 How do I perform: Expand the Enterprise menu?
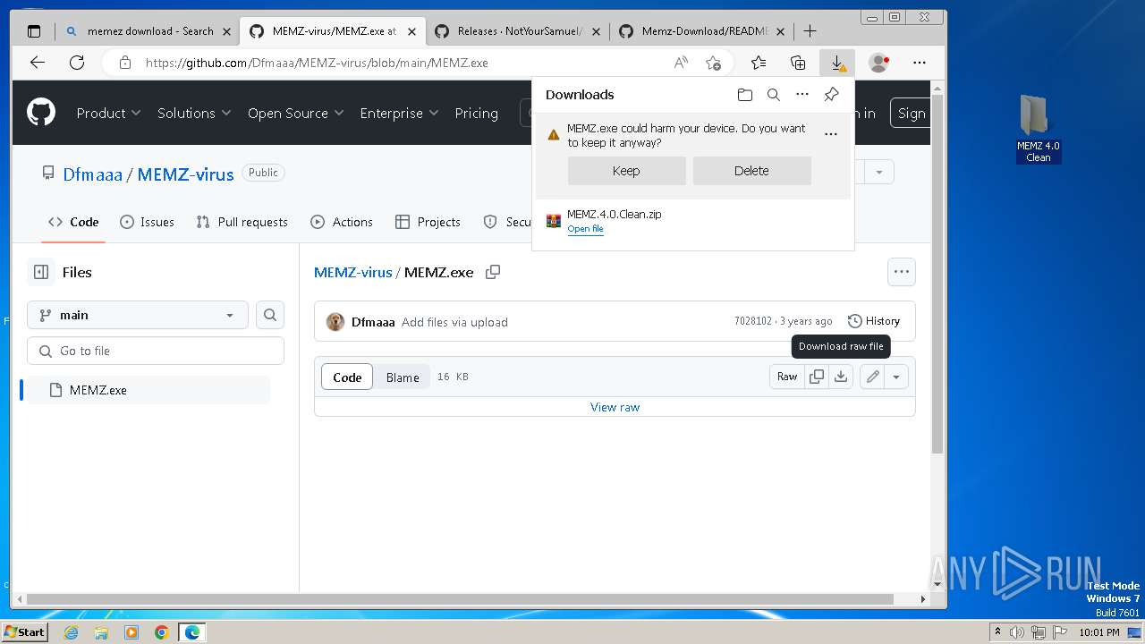click(399, 113)
